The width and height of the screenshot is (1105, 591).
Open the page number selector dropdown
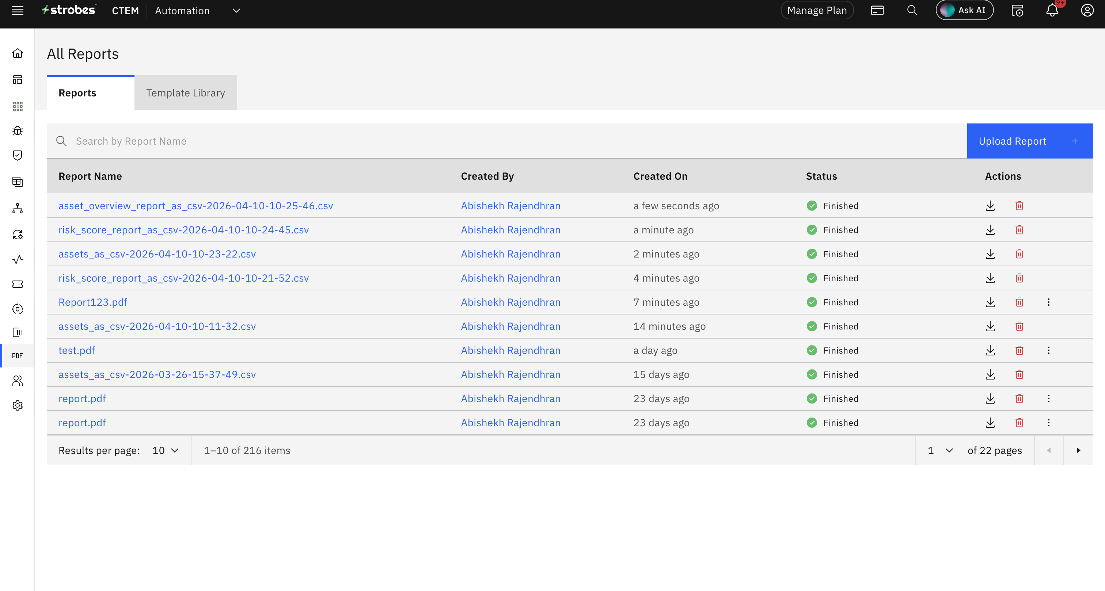point(940,450)
